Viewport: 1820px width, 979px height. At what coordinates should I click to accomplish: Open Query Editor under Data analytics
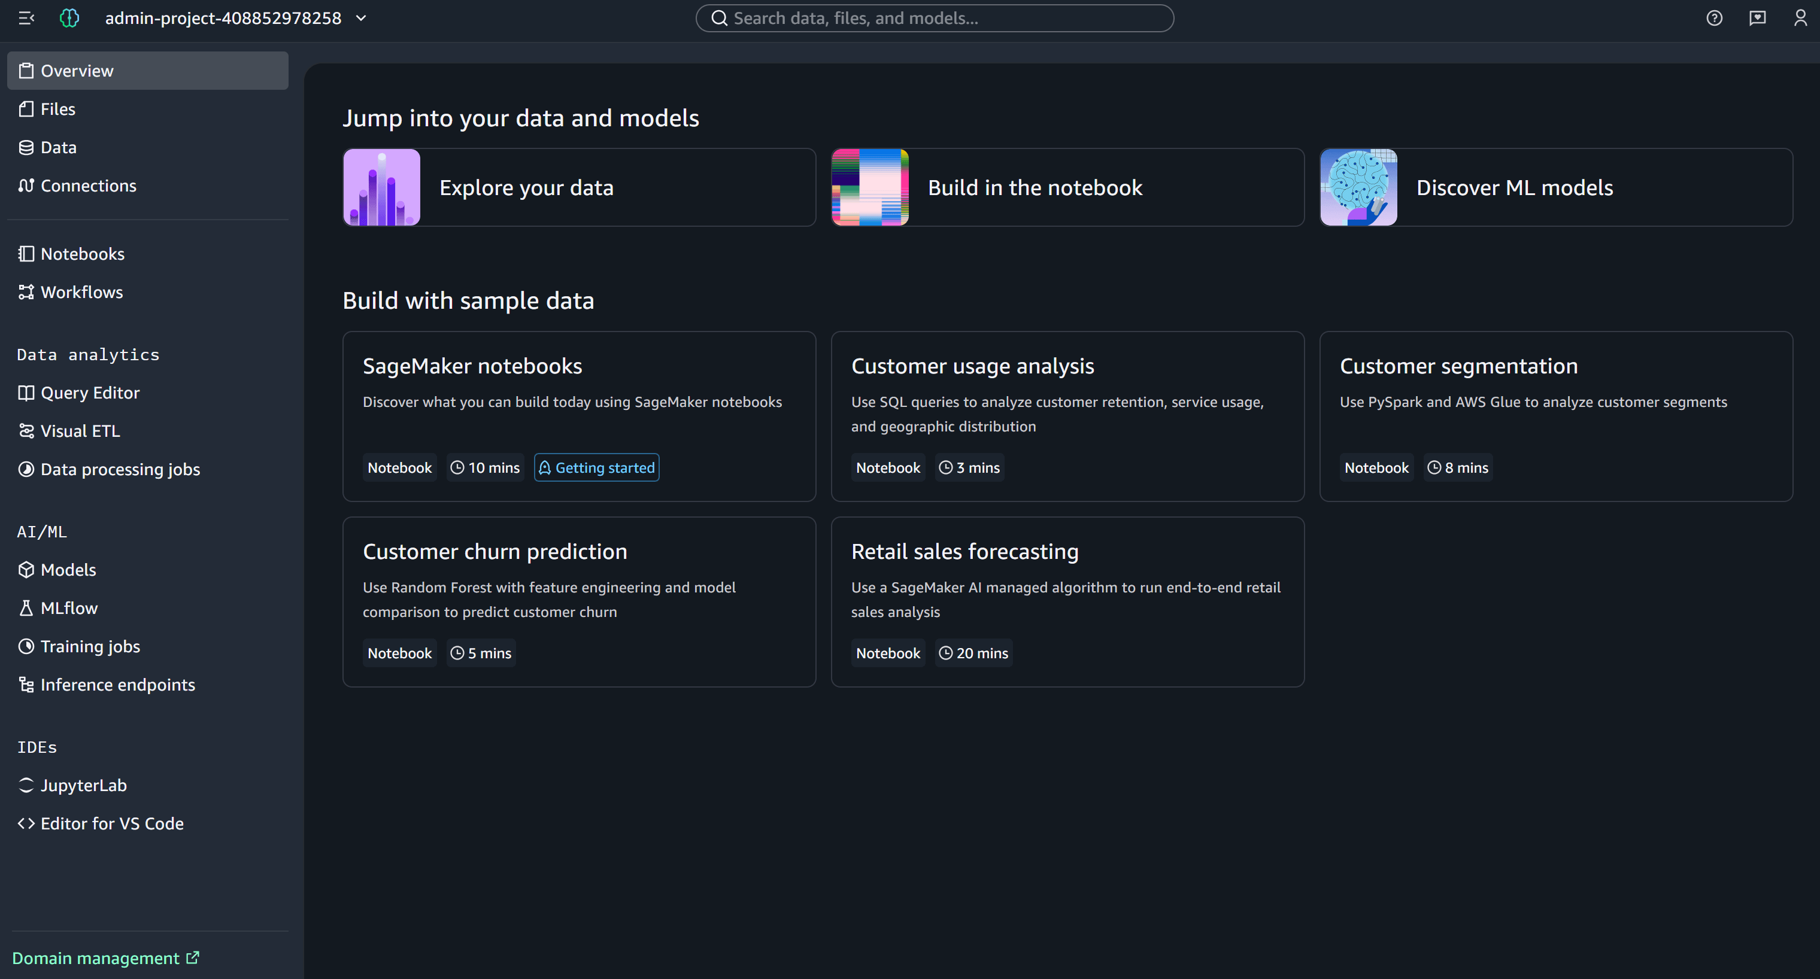(x=148, y=393)
